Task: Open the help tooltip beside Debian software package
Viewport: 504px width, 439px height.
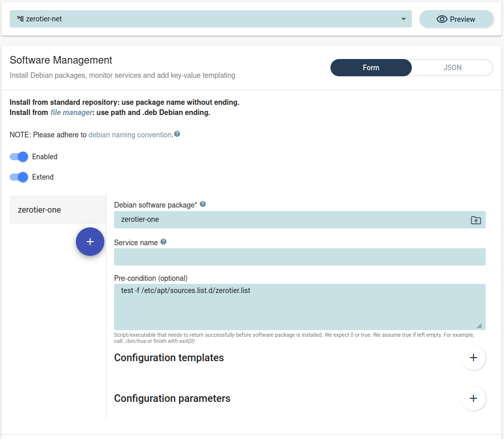Action: [x=203, y=203]
